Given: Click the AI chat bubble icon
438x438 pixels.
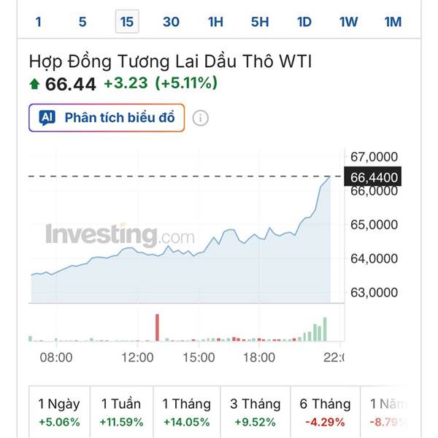Looking at the screenshot, I should [47, 118].
